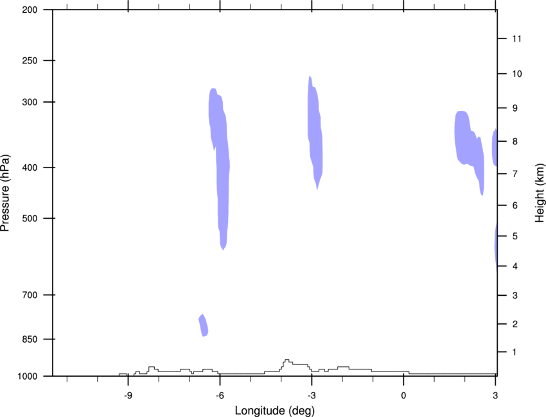Click the 0 longitude tick label
The image size is (546, 417).
403,395
